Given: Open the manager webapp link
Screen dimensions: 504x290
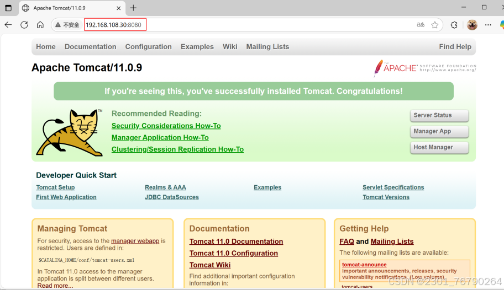Looking at the screenshot, I should pos(135,241).
